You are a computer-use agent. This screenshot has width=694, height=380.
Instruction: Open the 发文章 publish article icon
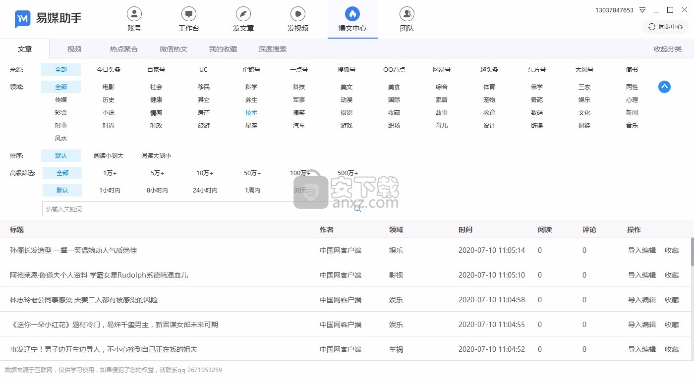tap(243, 19)
